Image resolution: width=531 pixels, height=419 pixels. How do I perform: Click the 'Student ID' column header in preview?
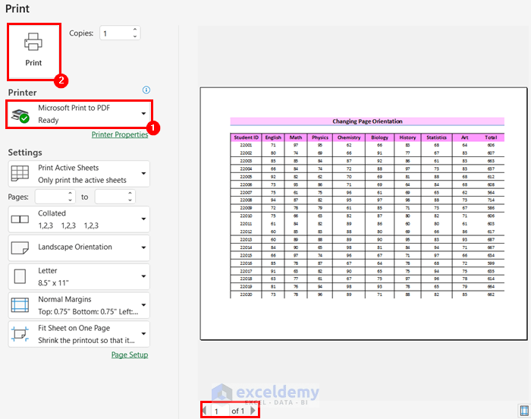point(247,137)
